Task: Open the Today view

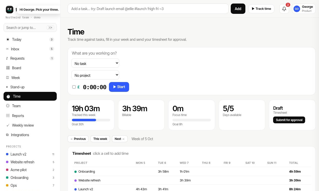Action: pyautogui.click(x=30, y=40)
